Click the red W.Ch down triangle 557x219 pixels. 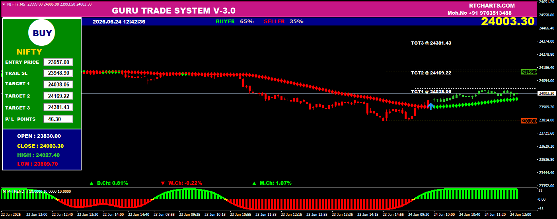click(x=163, y=184)
